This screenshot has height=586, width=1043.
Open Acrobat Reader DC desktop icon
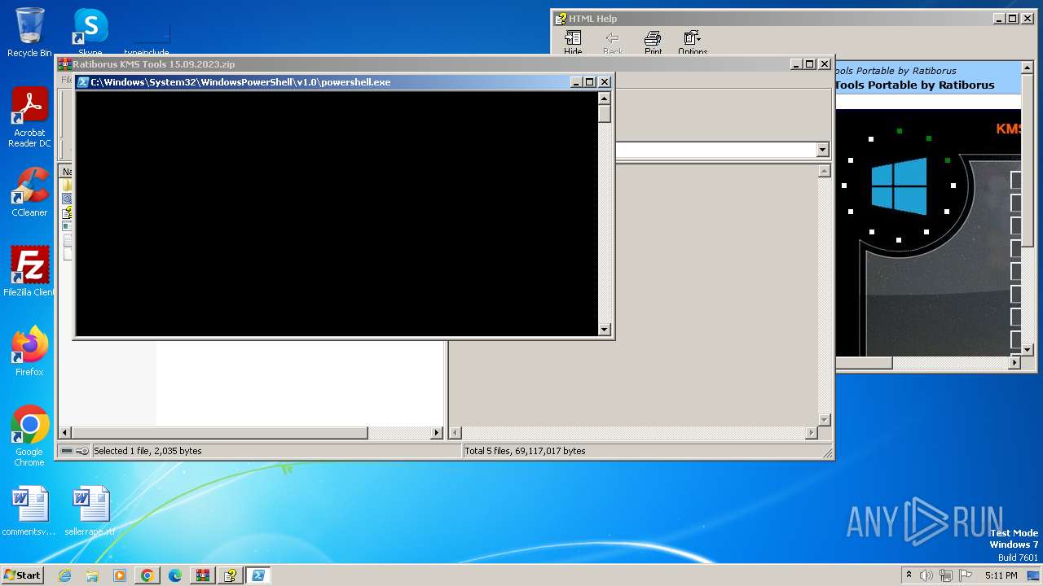tap(29, 118)
